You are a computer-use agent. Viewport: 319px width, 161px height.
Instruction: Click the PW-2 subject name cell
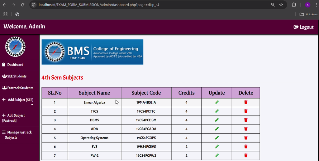[94, 156]
